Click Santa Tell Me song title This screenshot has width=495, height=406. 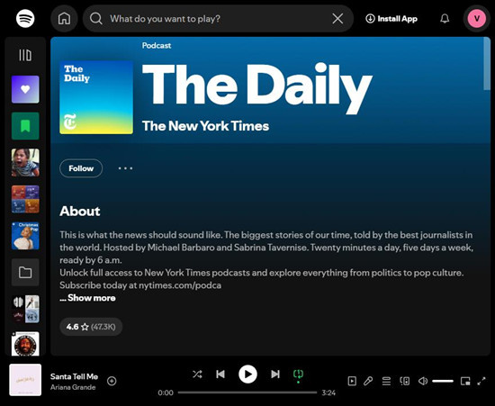[x=74, y=376]
